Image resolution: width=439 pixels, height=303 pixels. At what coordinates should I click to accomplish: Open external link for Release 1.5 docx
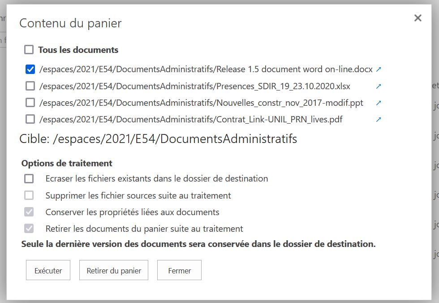click(379, 69)
